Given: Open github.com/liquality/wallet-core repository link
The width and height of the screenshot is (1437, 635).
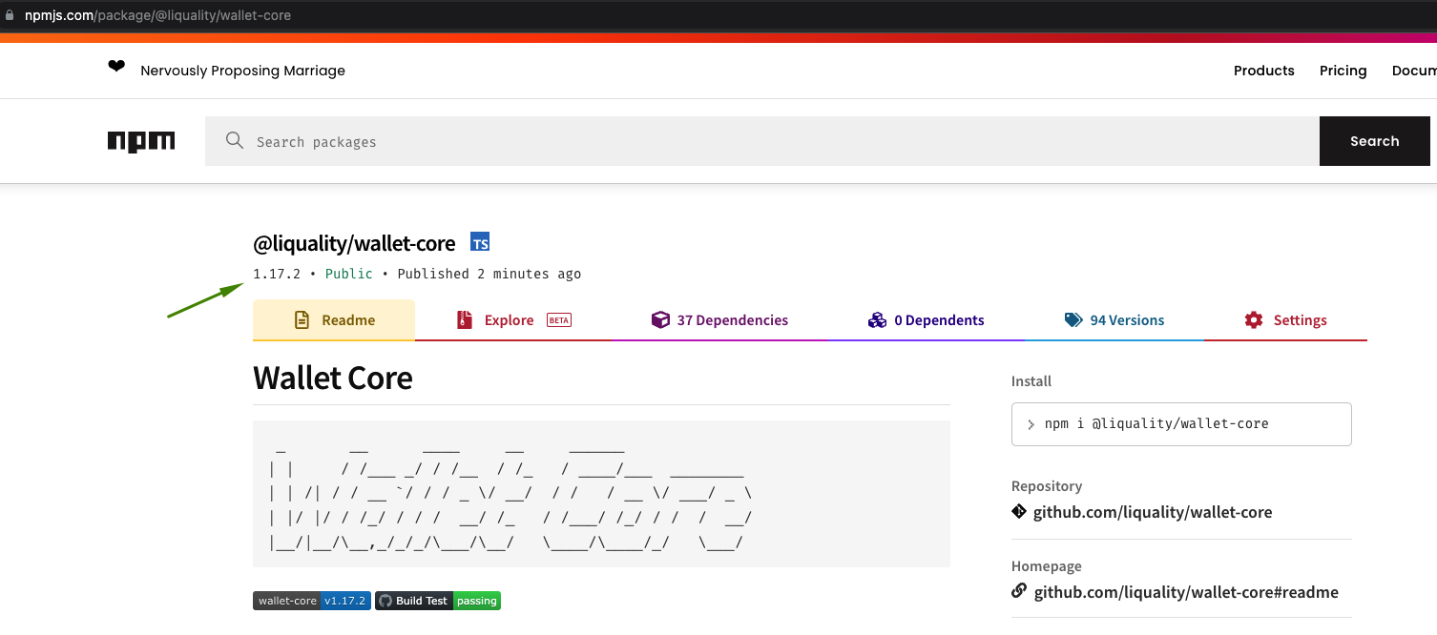Looking at the screenshot, I should [x=1153, y=512].
